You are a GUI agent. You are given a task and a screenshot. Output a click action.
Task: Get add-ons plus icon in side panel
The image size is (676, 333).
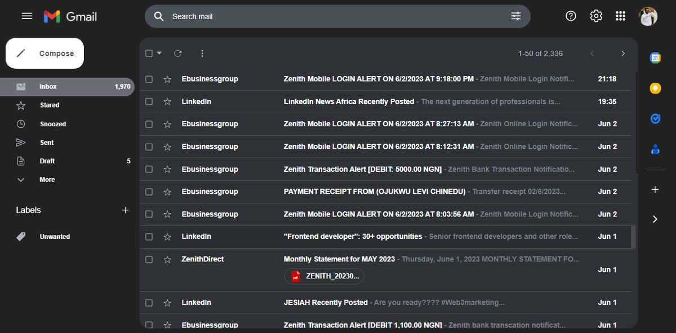(655, 190)
